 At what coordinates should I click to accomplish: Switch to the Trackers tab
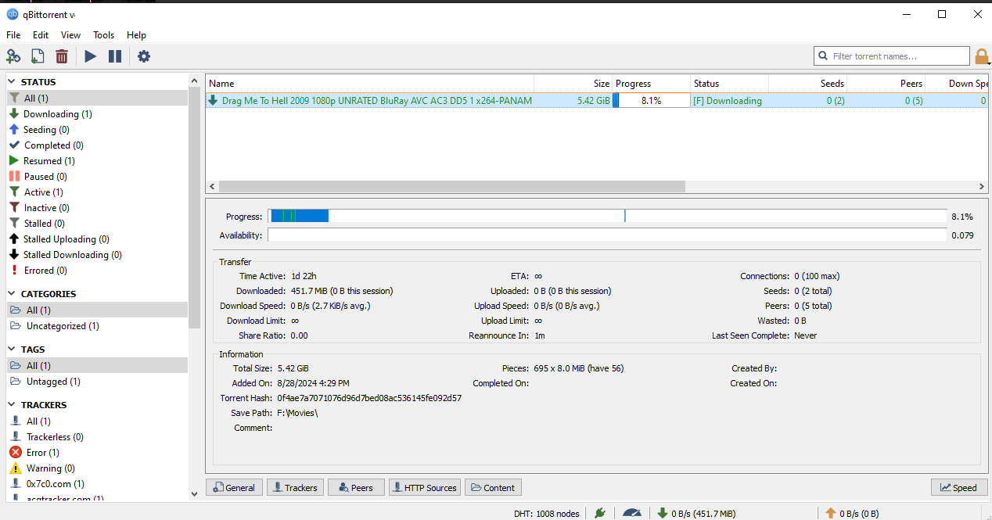tap(295, 487)
